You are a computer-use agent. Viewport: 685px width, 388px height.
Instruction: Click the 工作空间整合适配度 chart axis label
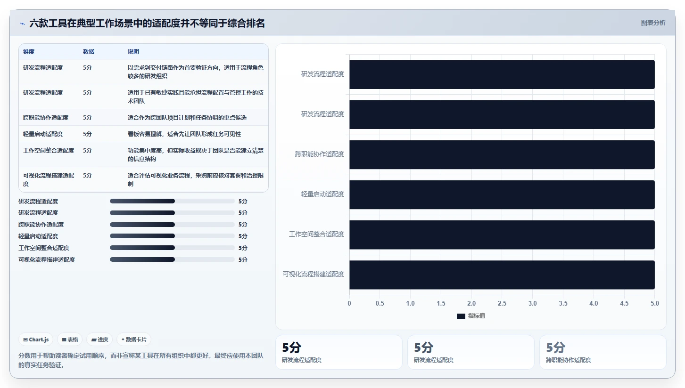(316, 234)
